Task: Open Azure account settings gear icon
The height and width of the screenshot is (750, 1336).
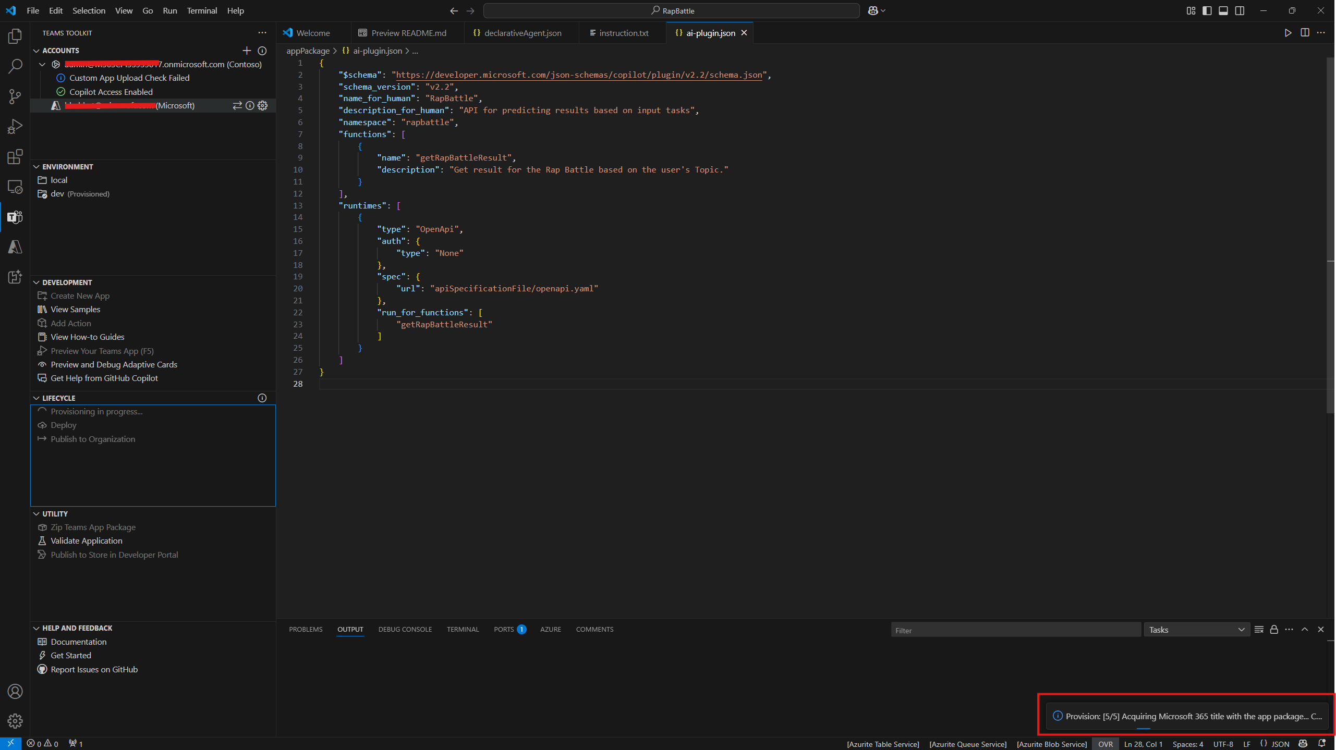Action: coord(263,106)
